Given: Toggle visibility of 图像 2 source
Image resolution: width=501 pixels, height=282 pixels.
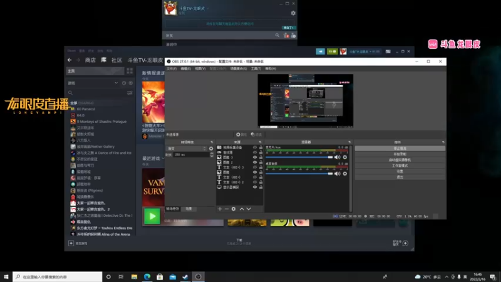Looking at the screenshot, I should 255,162.
